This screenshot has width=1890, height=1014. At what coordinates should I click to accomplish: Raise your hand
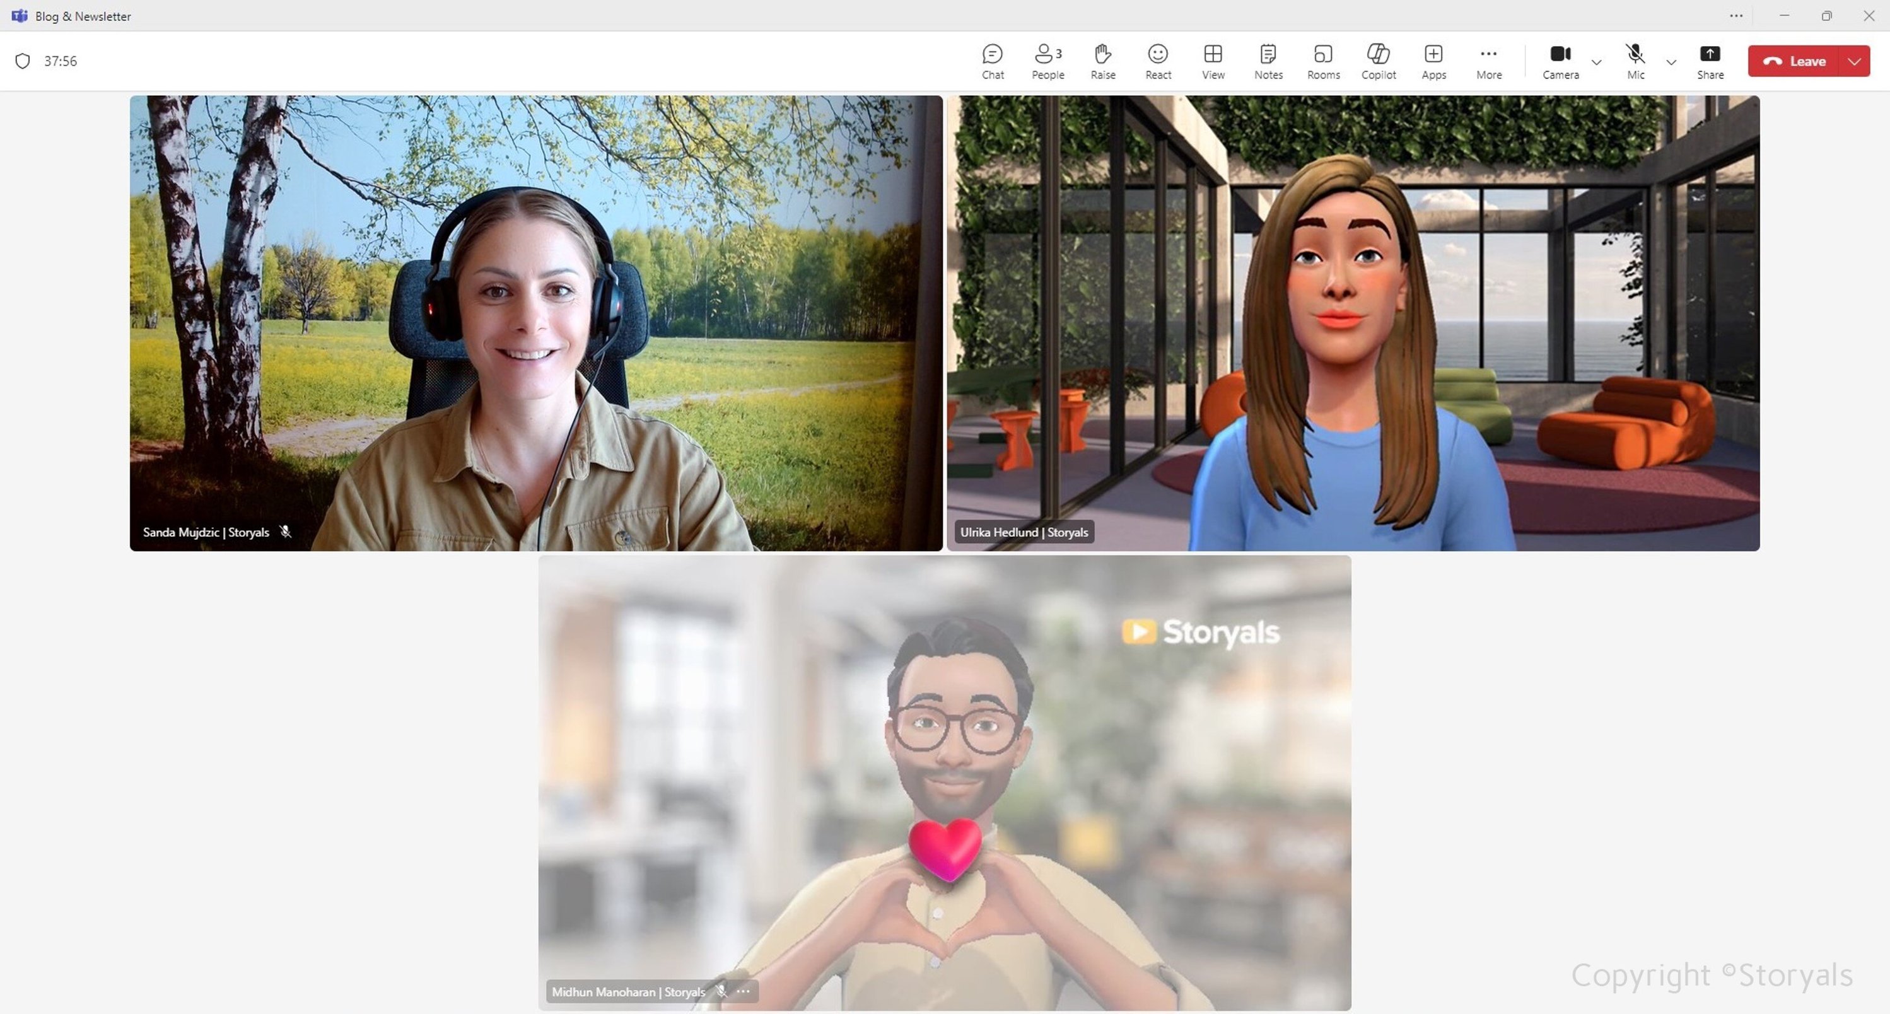(x=1102, y=60)
